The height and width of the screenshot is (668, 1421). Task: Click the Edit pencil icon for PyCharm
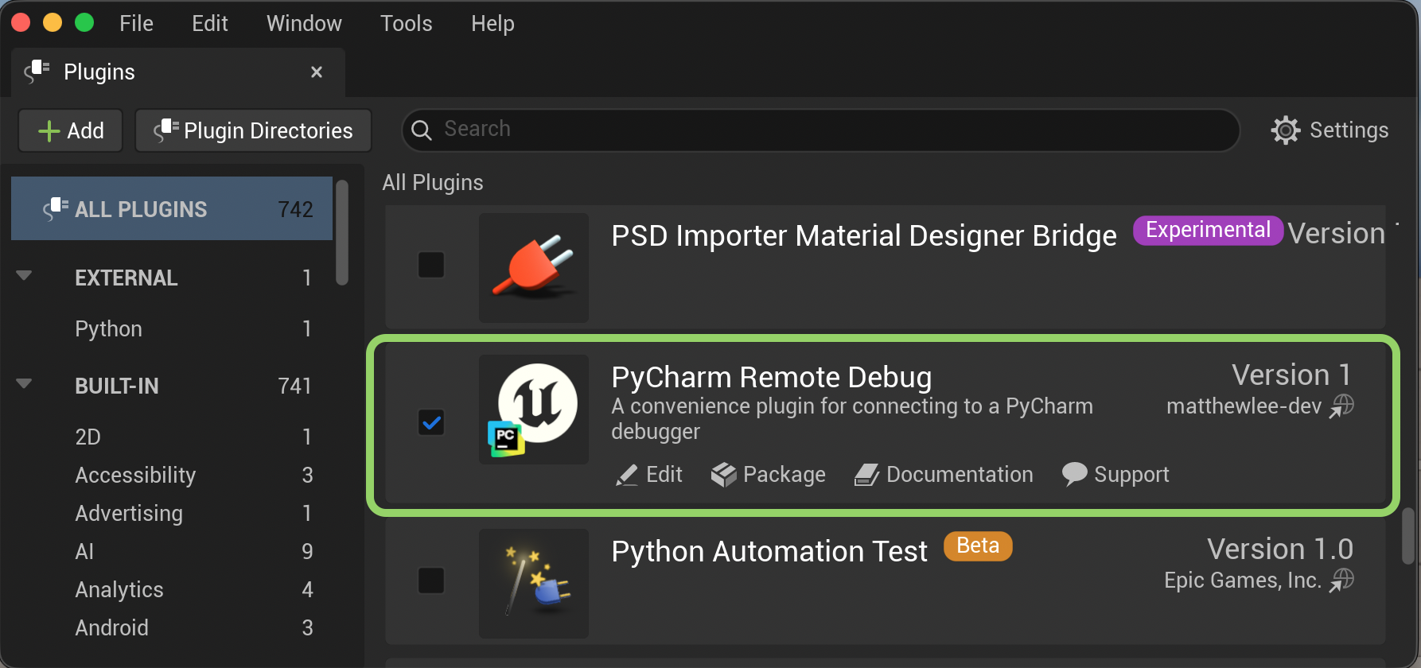[627, 475]
